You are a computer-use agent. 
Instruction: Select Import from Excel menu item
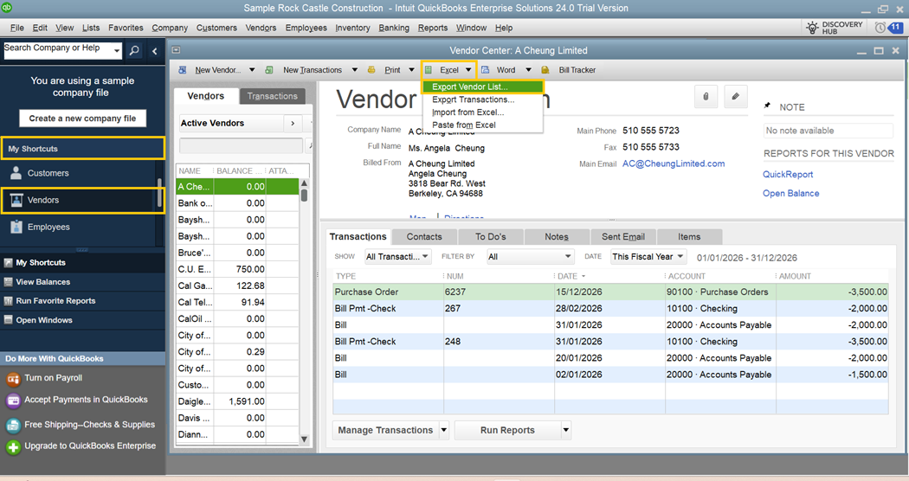(482, 112)
